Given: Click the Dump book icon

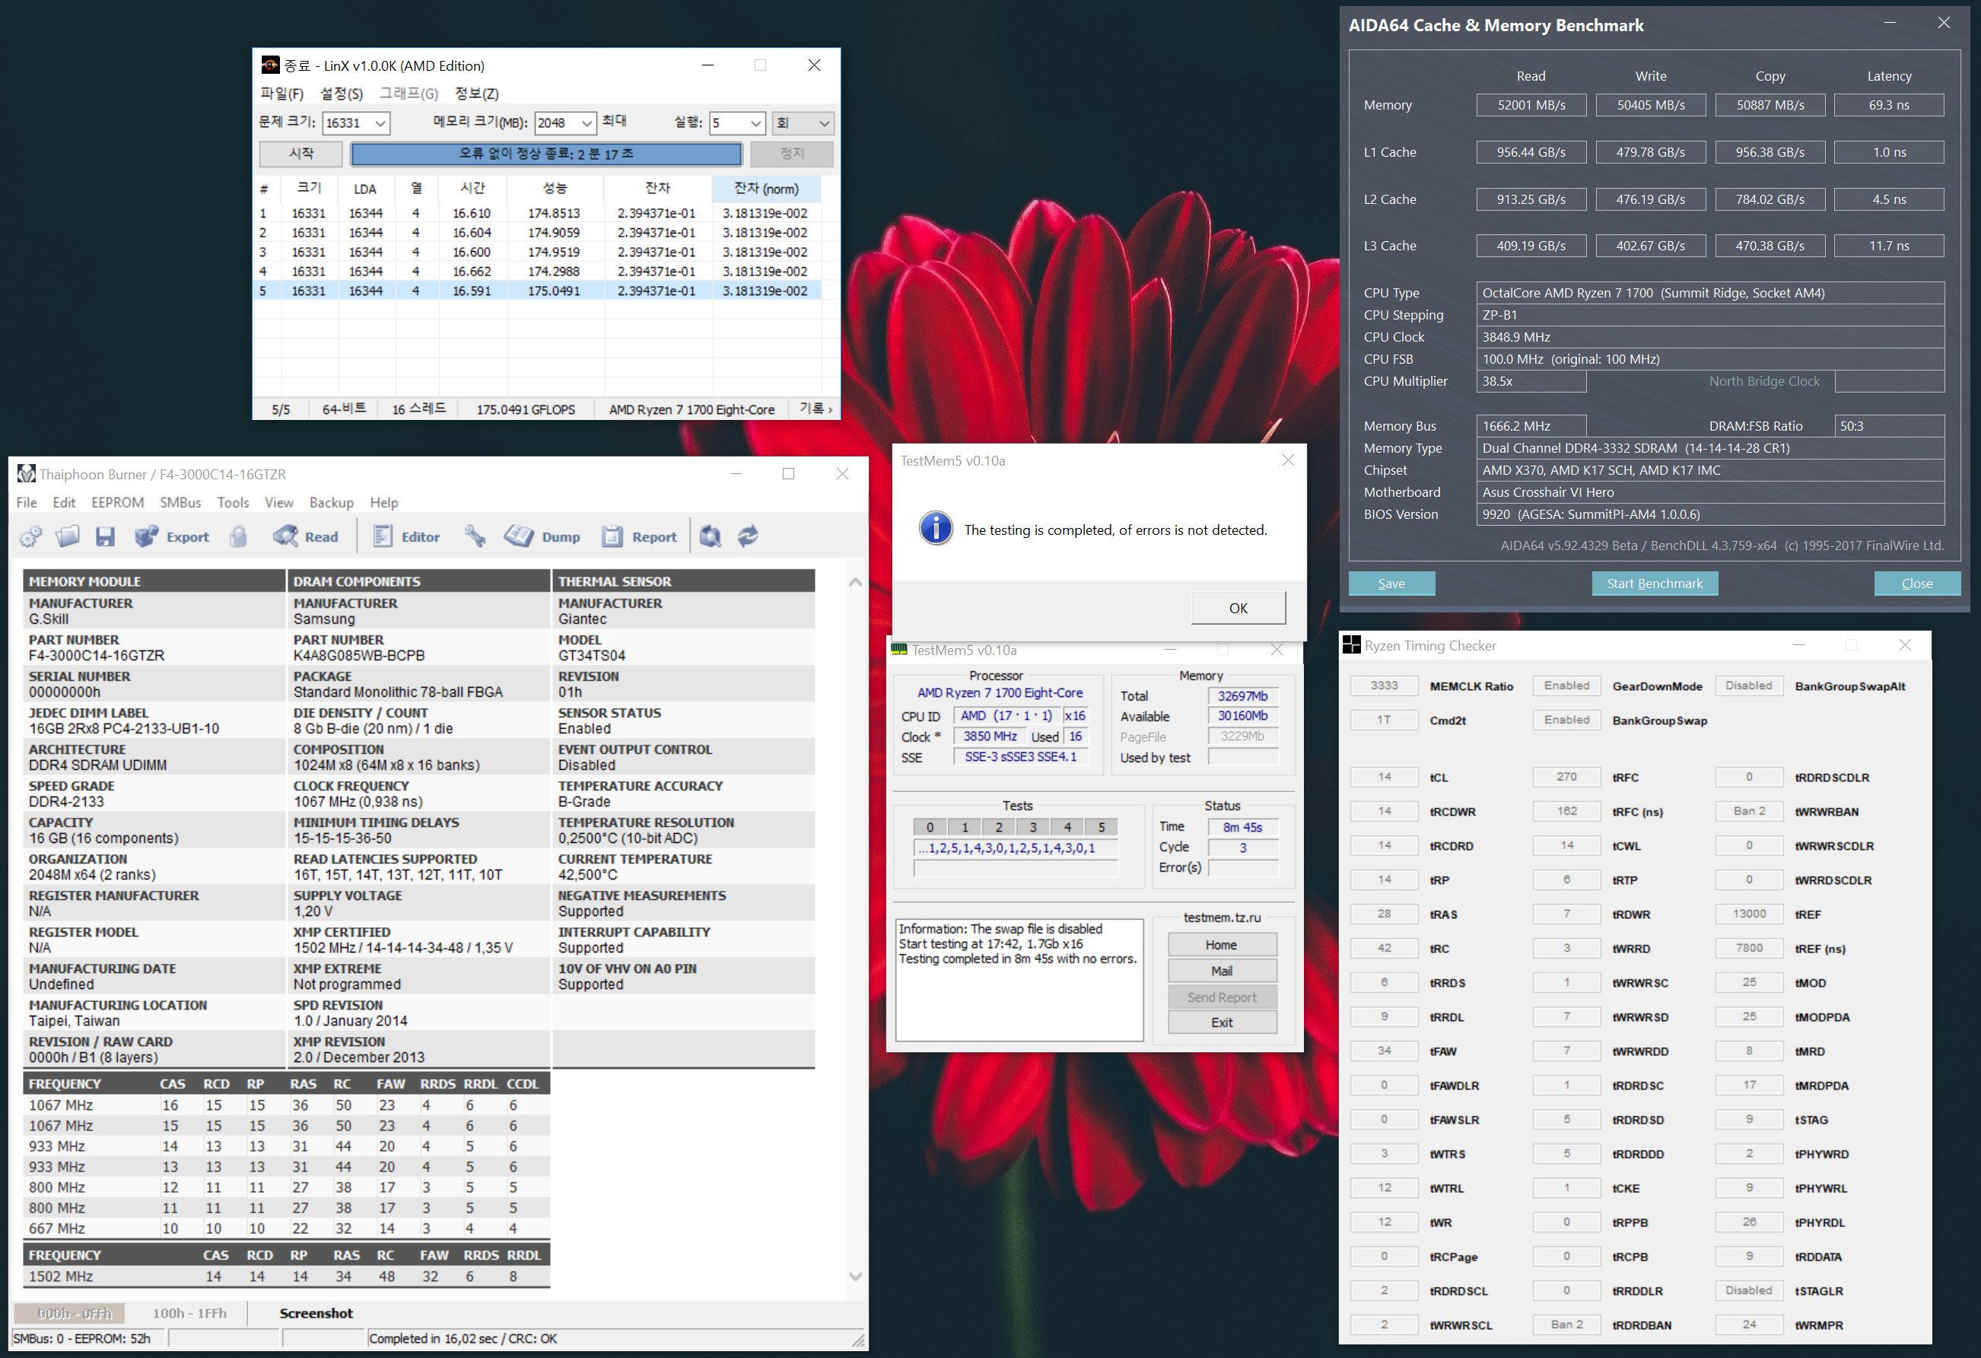Looking at the screenshot, I should click(542, 536).
